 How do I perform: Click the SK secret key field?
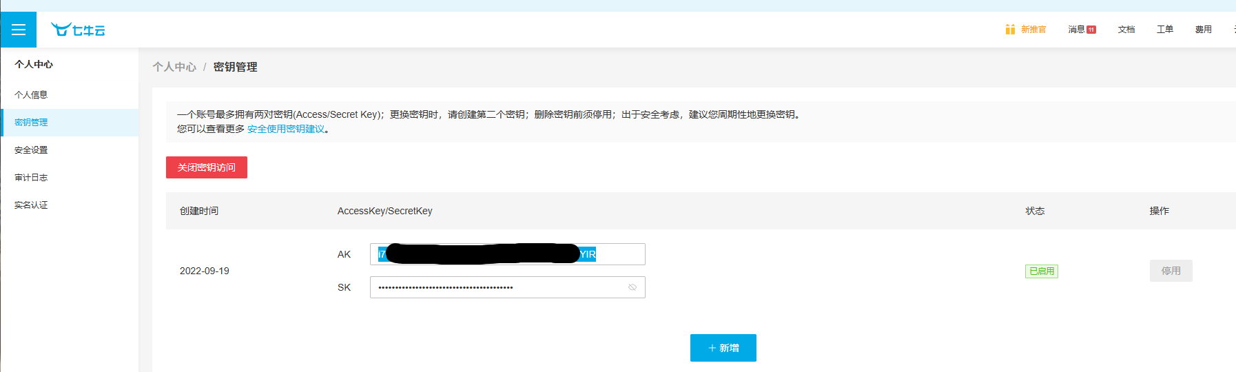pos(508,287)
